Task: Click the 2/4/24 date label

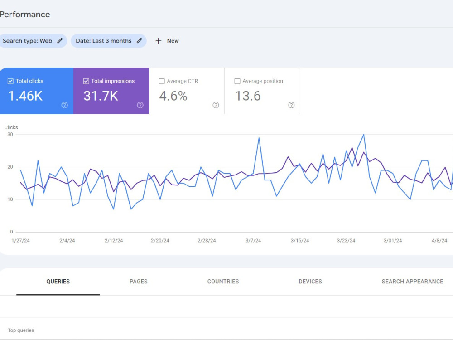Action: coord(67,241)
